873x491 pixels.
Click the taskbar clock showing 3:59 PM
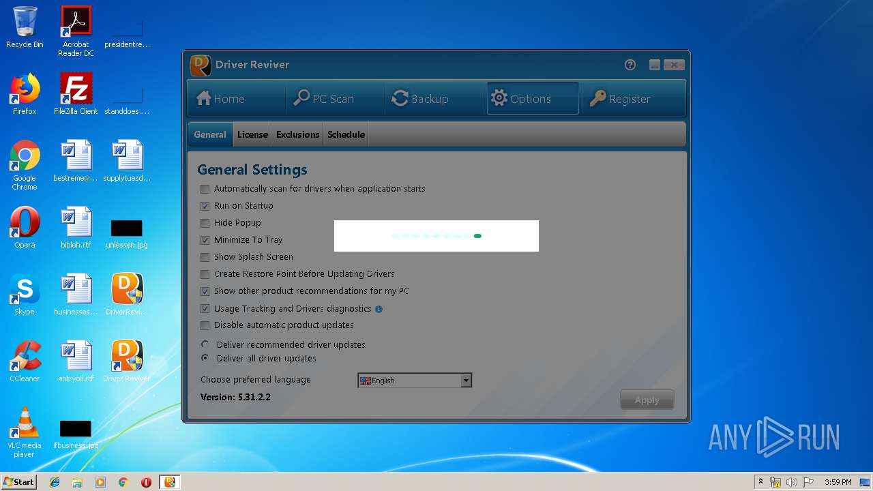click(838, 482)
